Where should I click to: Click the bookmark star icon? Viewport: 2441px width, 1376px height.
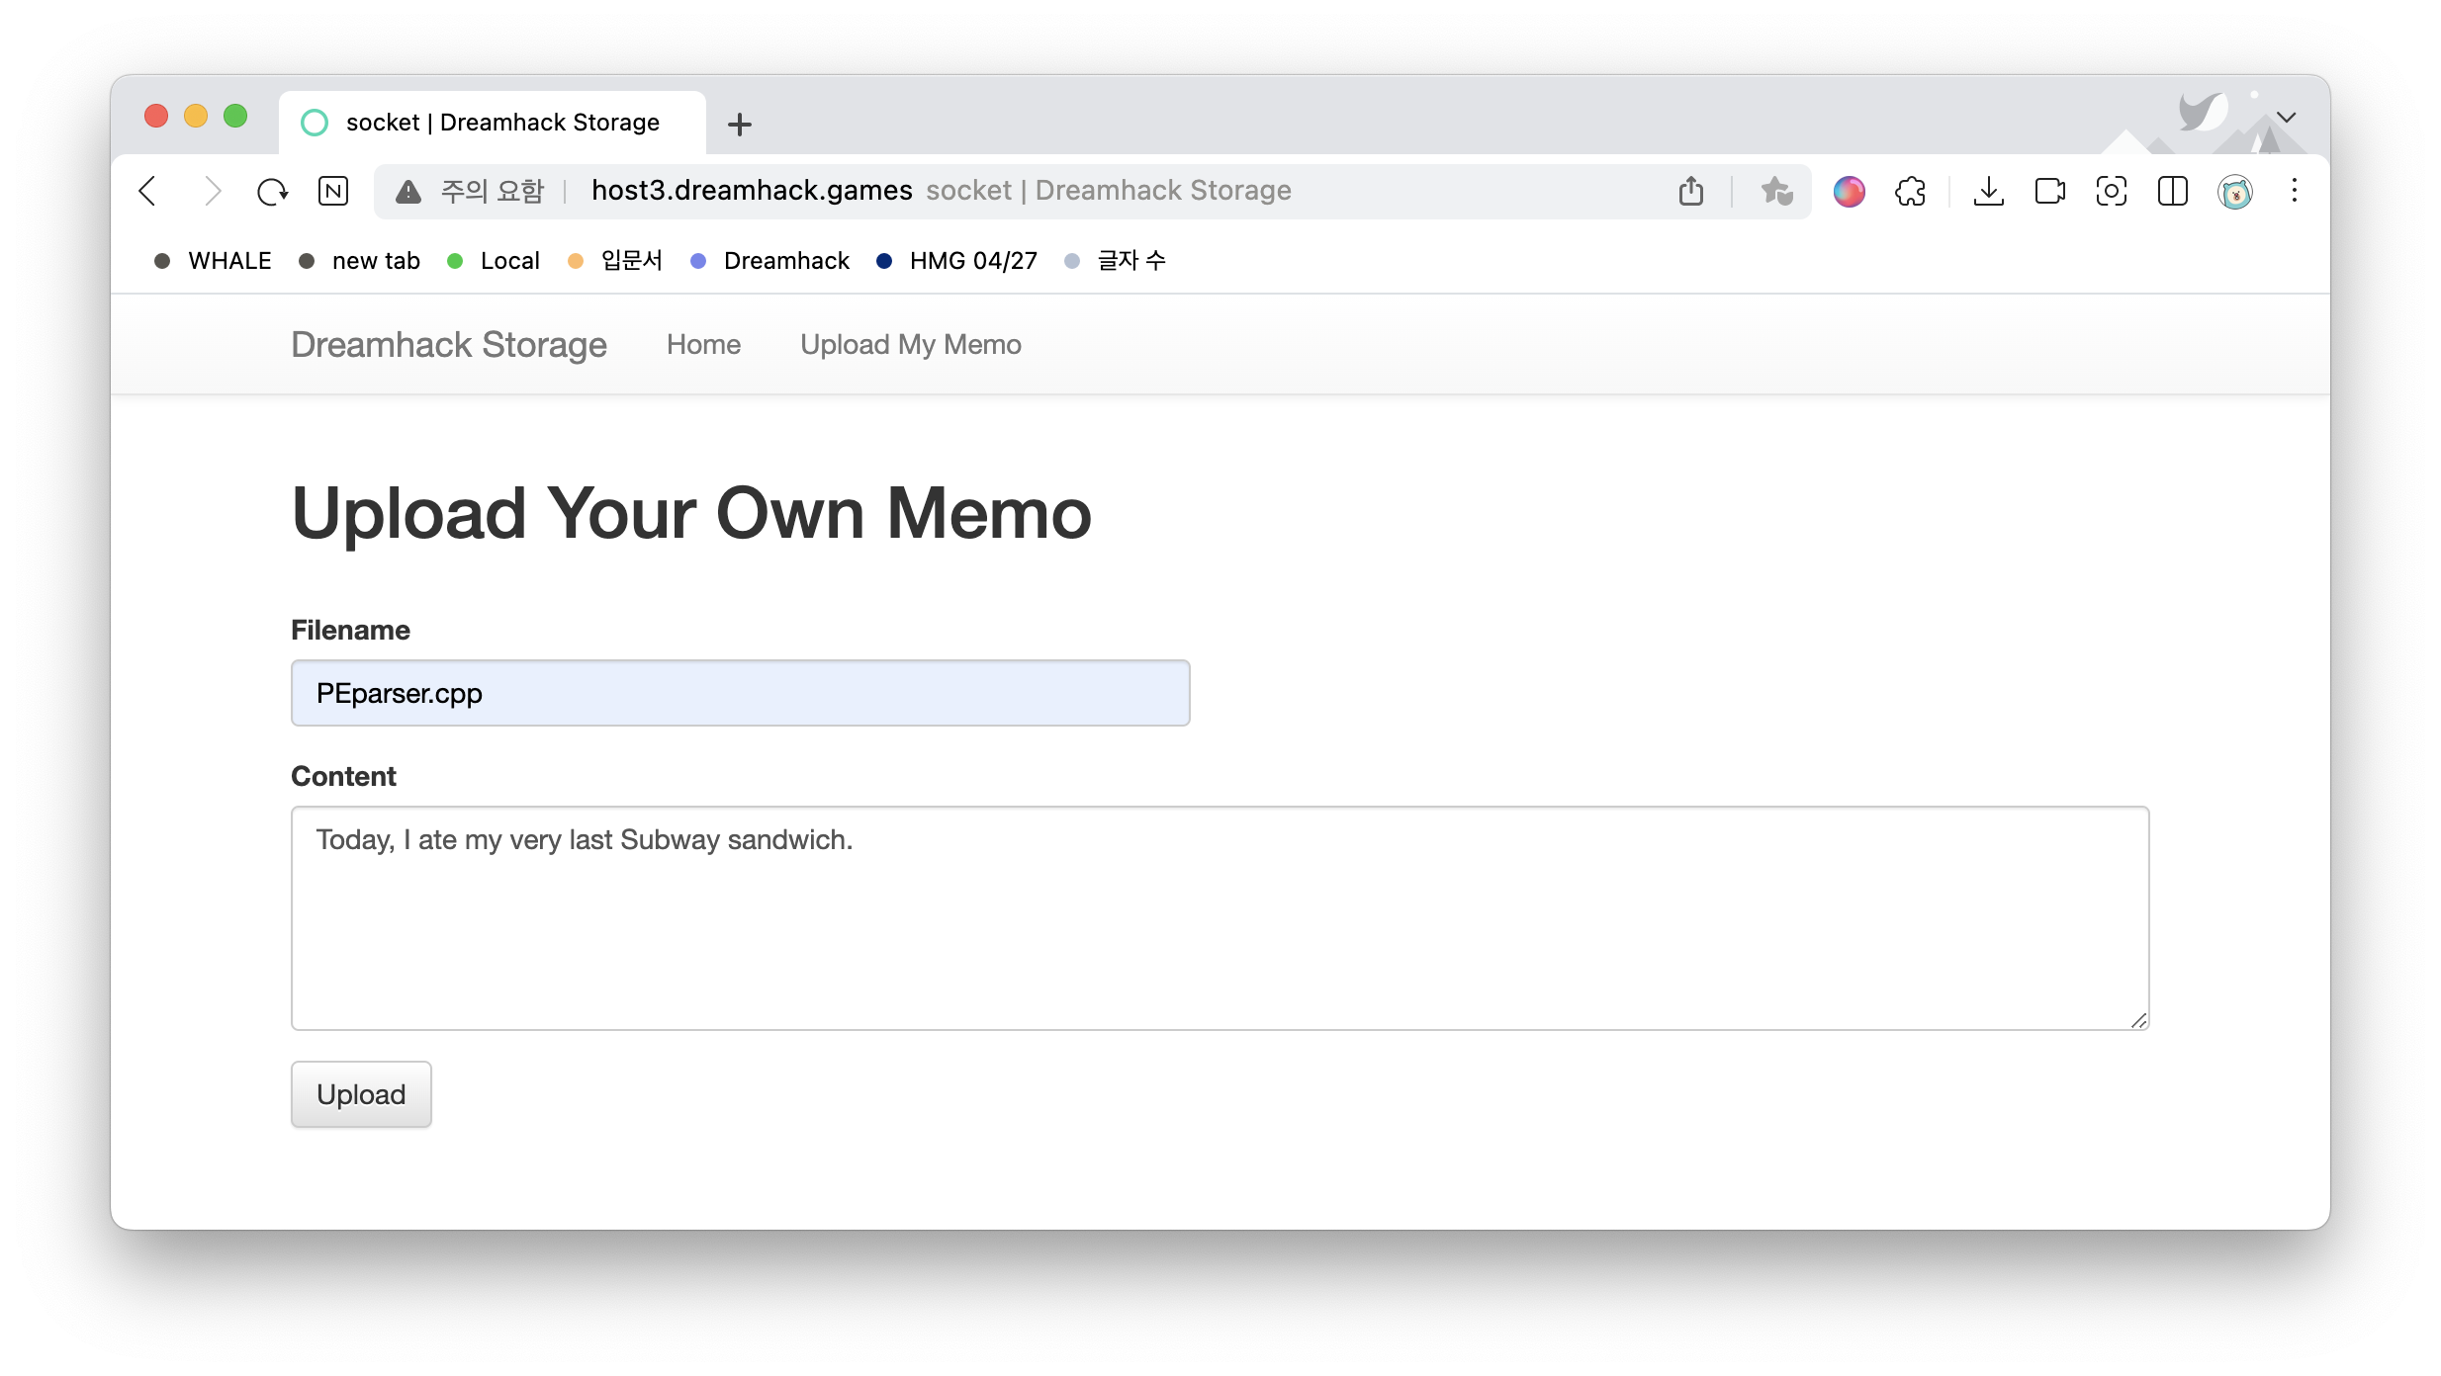(x=1776, y=191)
